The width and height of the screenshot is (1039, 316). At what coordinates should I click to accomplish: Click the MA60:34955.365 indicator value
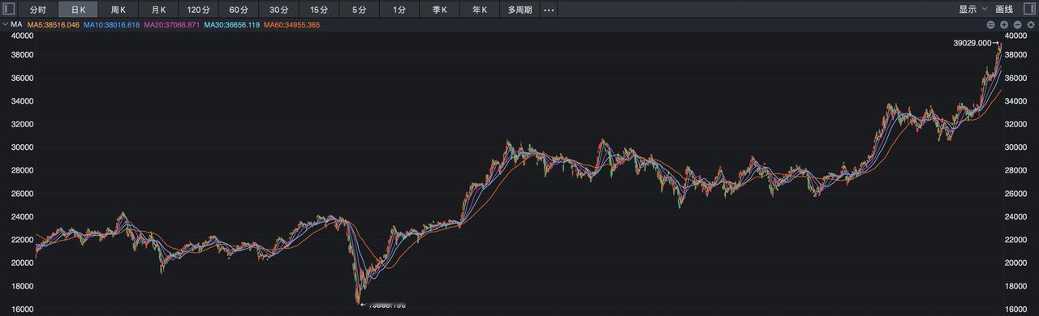tap(291, 25)
